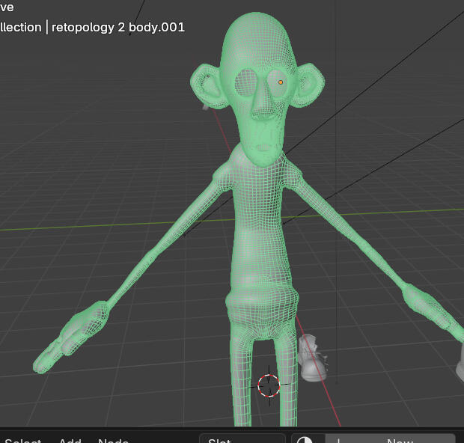Select the gray shoe object beside the leg
The height and width of the screenshot is (443, 464).
[x=313, y=361]
